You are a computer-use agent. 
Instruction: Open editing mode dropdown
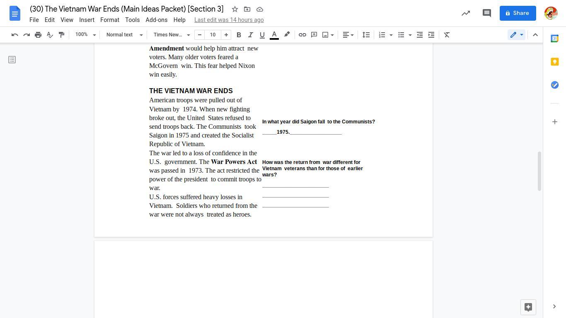(x=517, y=35)
